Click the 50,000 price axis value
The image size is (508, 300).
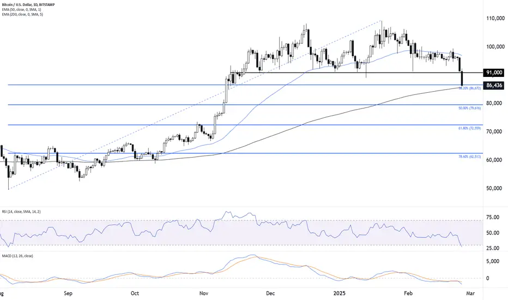click(494, 188)
